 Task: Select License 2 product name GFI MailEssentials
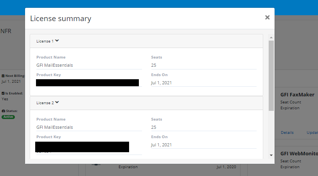point(54,127)
